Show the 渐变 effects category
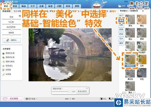Viewport: 151px width, 107px height. click(x=121, y=43)
